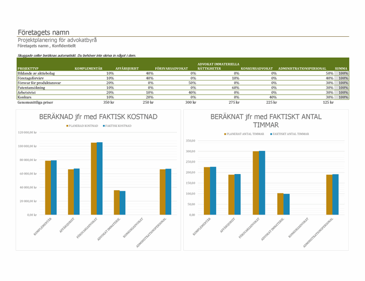Select the PROJEKTTYP column header cell
This screenshot has height=281, width=365.
point(28,69)
